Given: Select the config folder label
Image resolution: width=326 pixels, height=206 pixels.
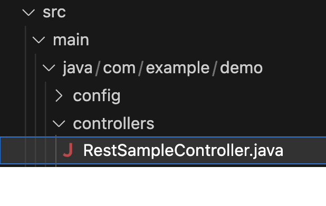Looking at the screenshot, I should click(97, 96).
